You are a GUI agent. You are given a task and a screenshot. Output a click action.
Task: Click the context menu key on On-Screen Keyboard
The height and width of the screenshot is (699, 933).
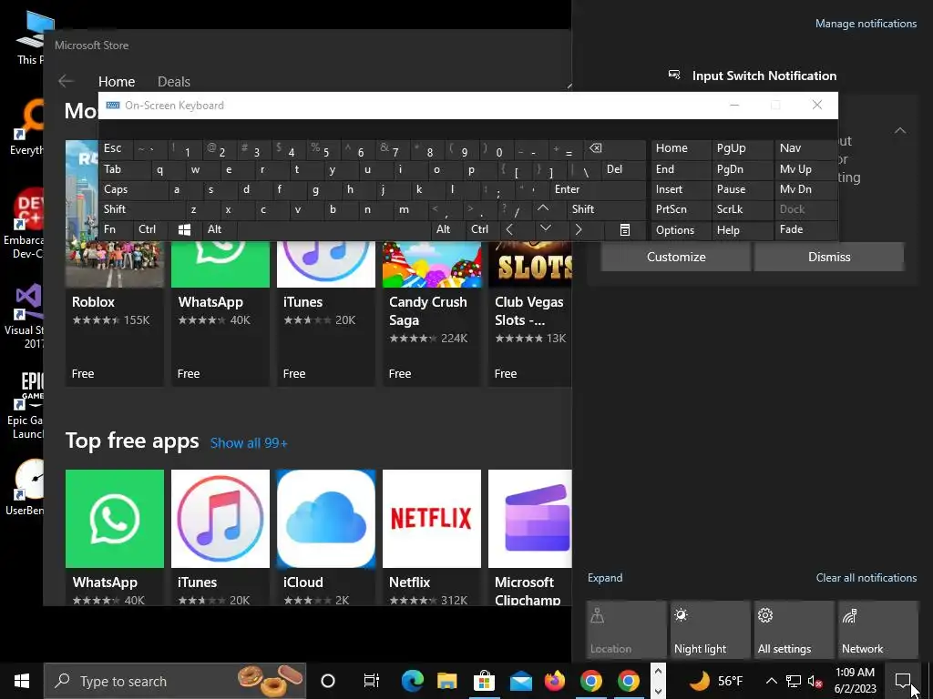click(624, 230)
